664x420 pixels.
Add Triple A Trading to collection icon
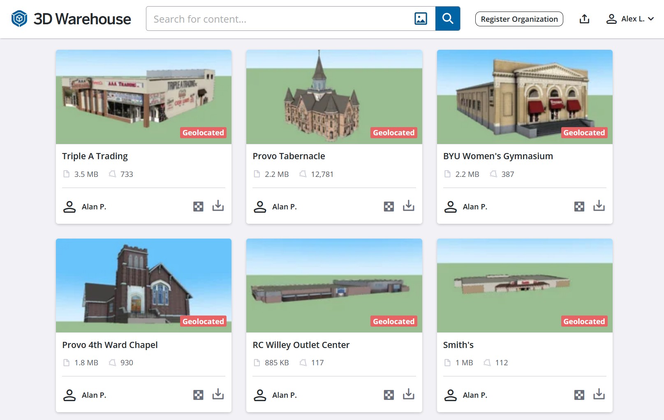[198, 207]
